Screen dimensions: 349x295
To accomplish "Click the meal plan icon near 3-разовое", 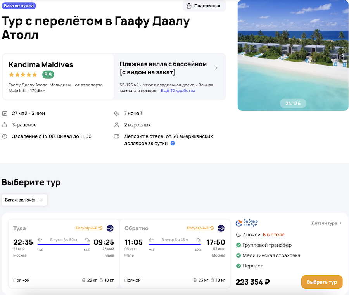I will 5,125.
